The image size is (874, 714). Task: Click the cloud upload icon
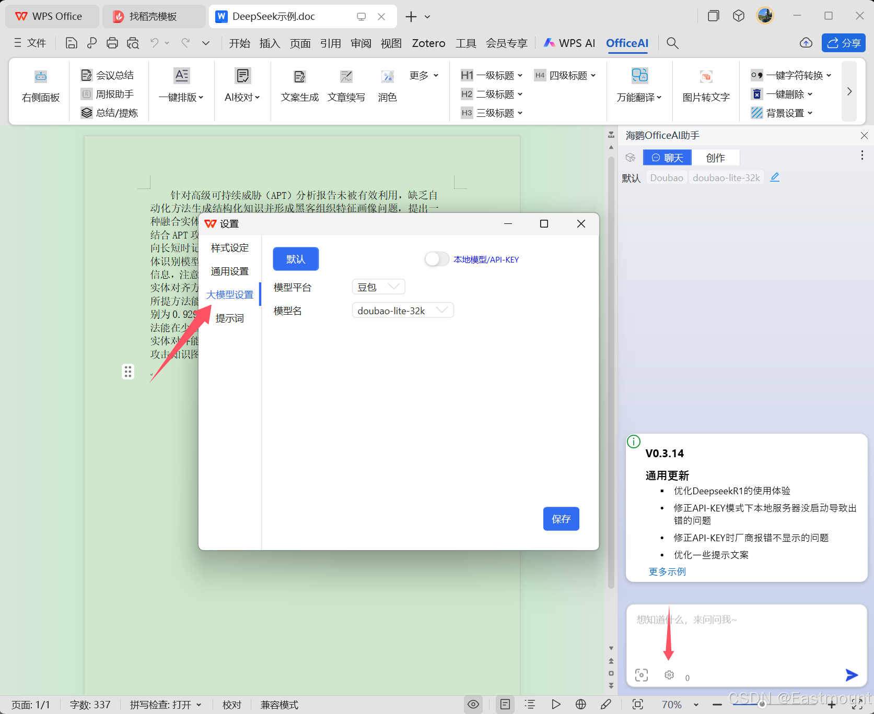point(806,43)
